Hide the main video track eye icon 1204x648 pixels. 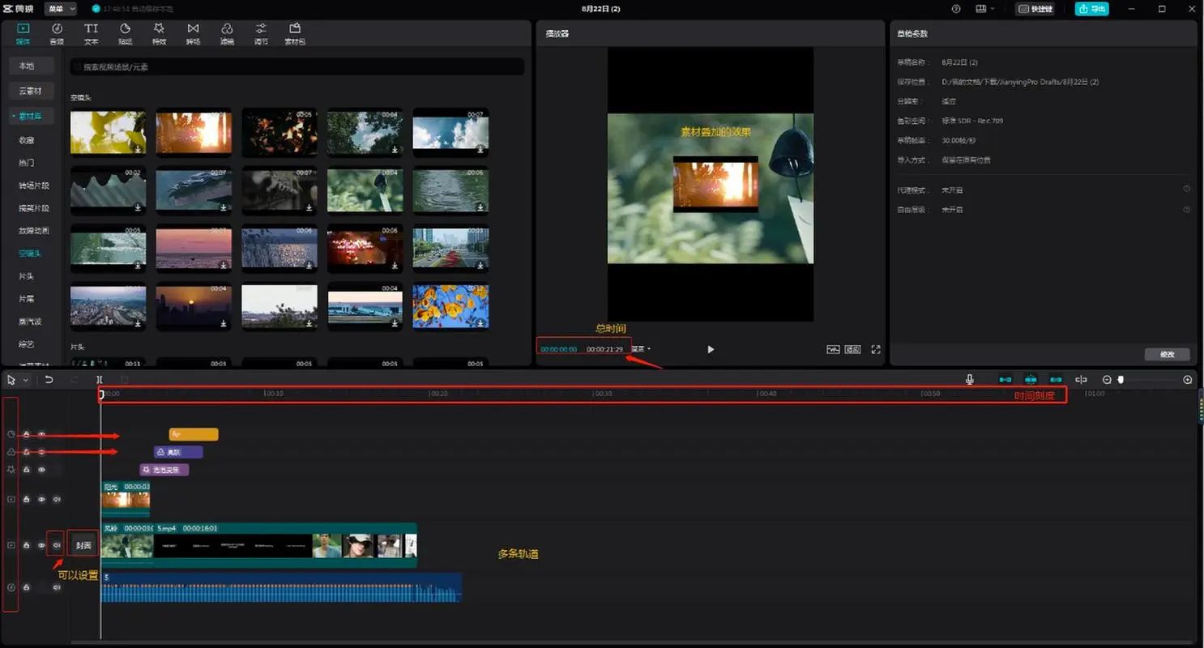pos(41,545)
